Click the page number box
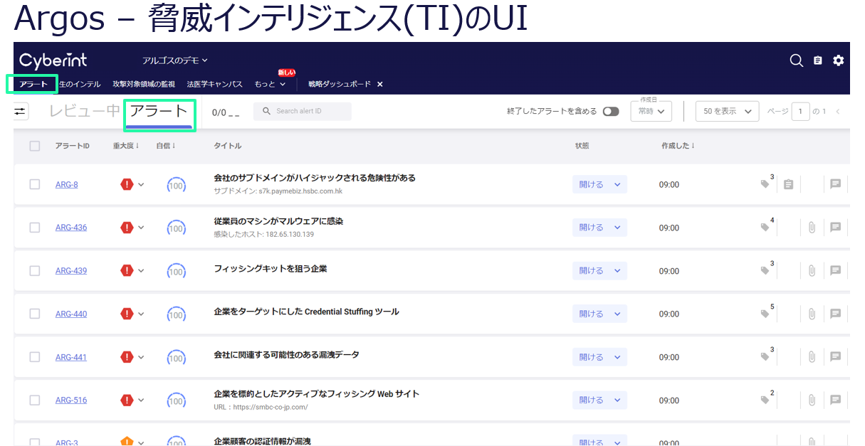 point(801,112)
